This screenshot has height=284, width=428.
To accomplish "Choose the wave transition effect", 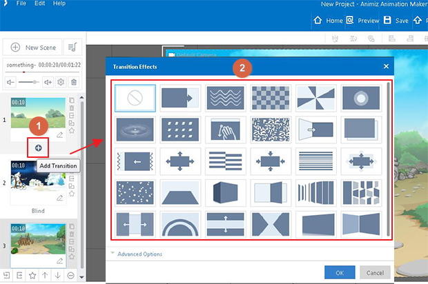I will click(x=225, y=98).
